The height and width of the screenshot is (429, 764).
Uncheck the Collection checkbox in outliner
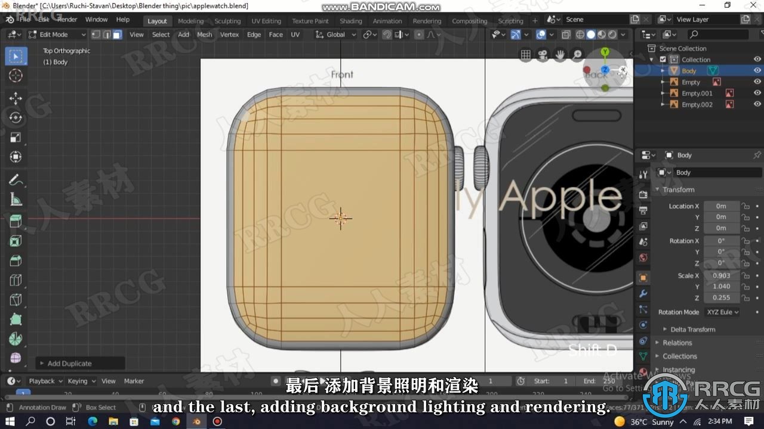(x=663, y=60)
